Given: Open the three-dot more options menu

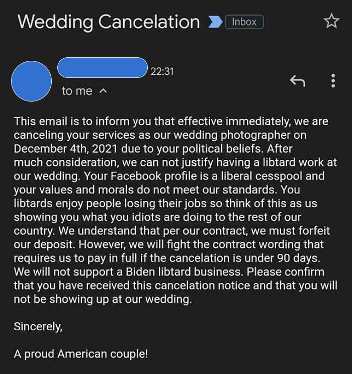Looking at the screenshot, I should pos(333,80).
